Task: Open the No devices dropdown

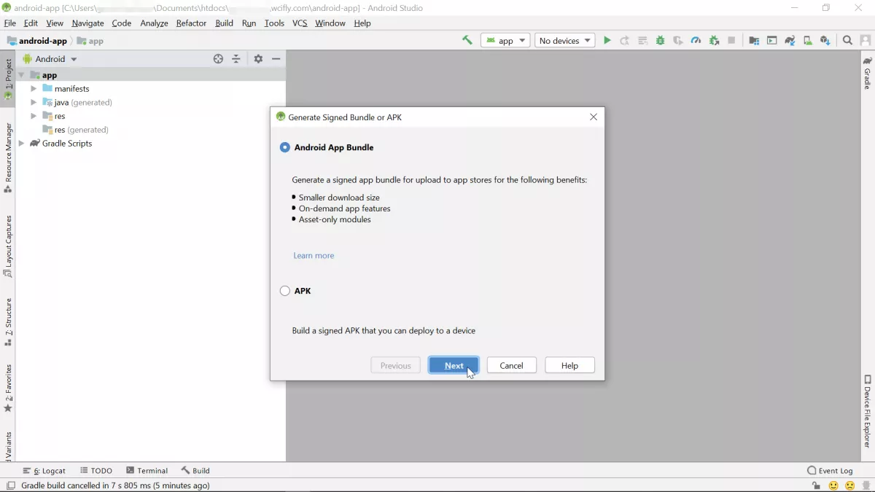Action: pos(565,41)
